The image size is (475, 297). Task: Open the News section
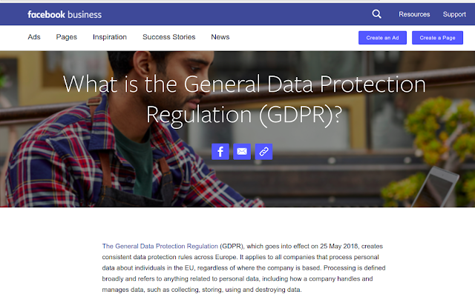click(x=220, y=37)
